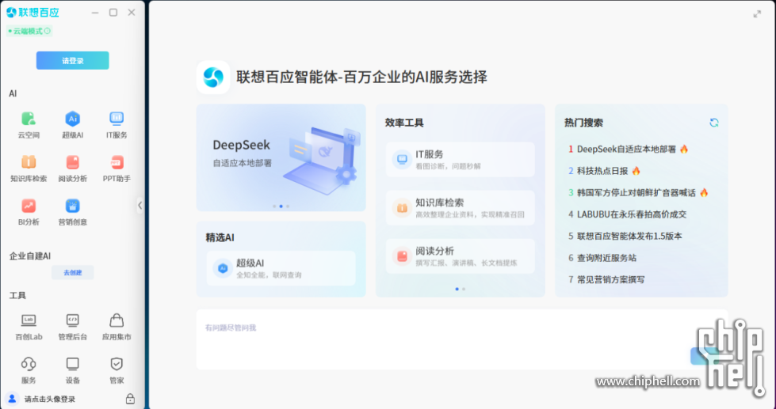Screen dimensions: 776x409
Task: Refresh the 热门搜索 list
Action: coord(713,123)
